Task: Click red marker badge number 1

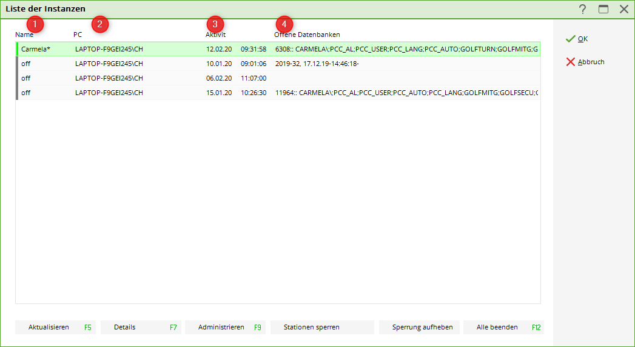Action: [x=35, y=24]
